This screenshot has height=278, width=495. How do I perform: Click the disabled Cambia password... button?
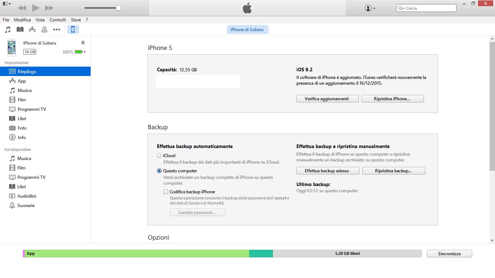click(x=197, y=212)
